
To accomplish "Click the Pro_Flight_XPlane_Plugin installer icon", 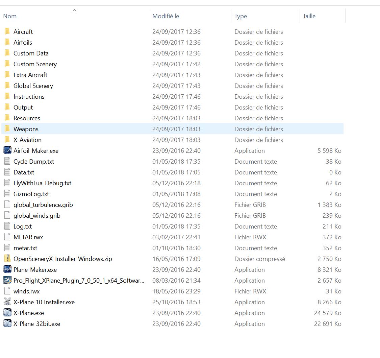I will tap(7, 280).
